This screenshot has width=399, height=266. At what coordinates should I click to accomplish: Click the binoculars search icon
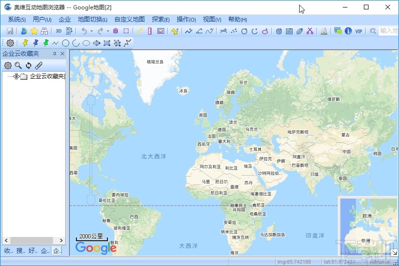[44, 31]
